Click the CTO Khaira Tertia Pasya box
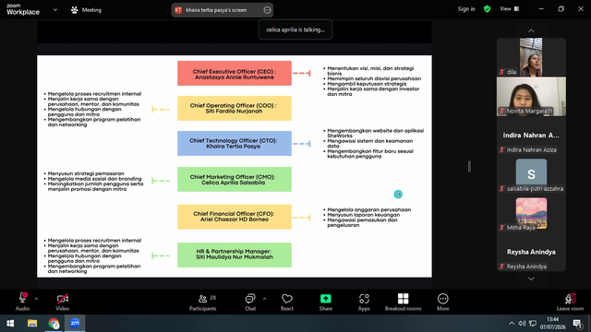Image resolution: width=591 pixels, height=332 pixels. (x=235, y=144)
